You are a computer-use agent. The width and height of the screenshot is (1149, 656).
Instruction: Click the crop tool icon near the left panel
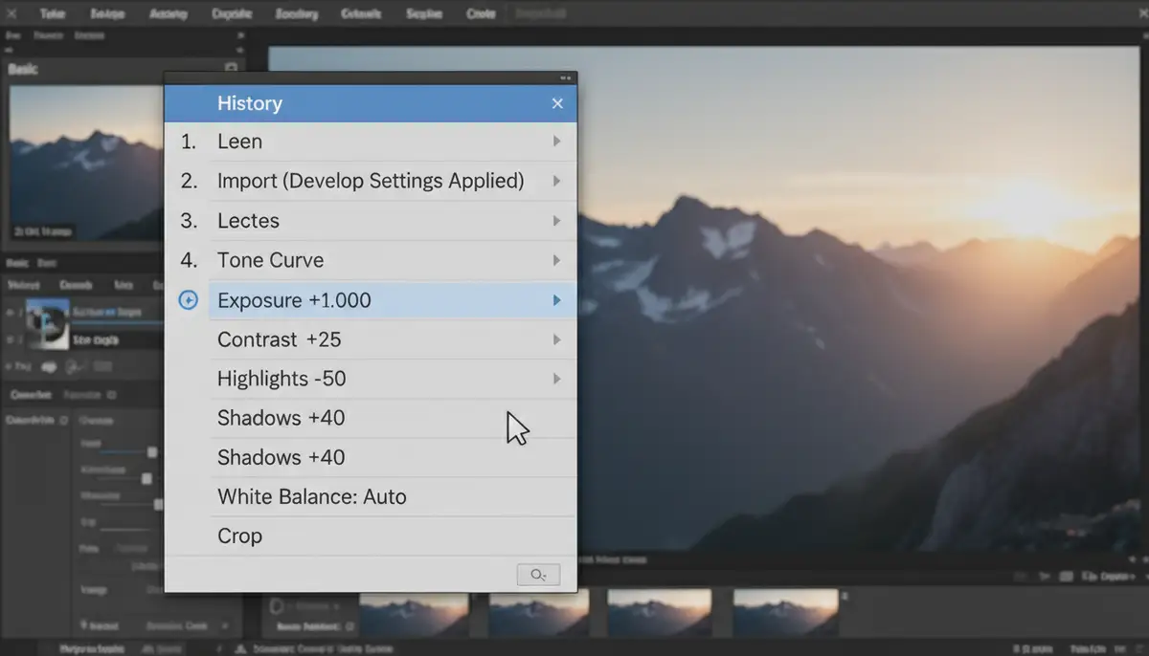point(105,365)
